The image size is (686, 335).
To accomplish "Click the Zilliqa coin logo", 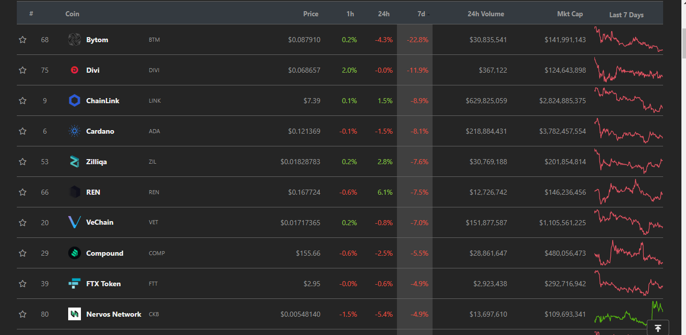I will coord(74,162).
